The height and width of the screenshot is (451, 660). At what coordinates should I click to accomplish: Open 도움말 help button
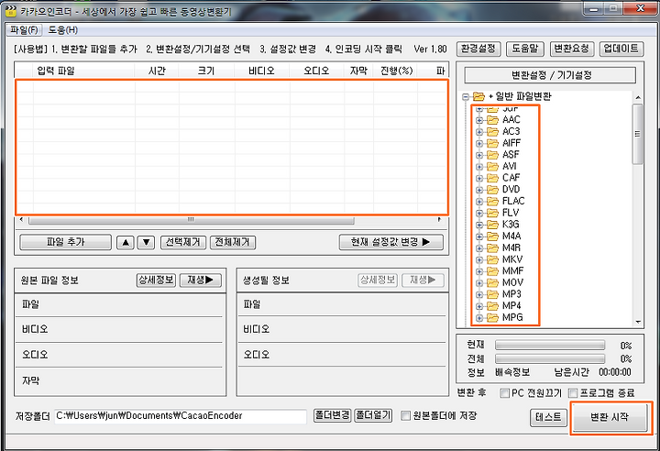pos(524,49)
